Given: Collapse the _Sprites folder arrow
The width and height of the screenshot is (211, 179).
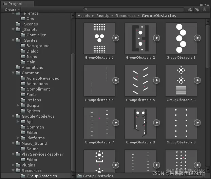Looking at the screenshot, I should (13, 40).
